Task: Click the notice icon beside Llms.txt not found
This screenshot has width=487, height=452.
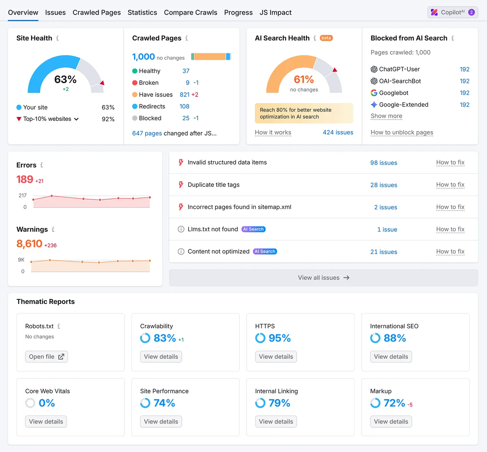Action: (x=181, y=229)
